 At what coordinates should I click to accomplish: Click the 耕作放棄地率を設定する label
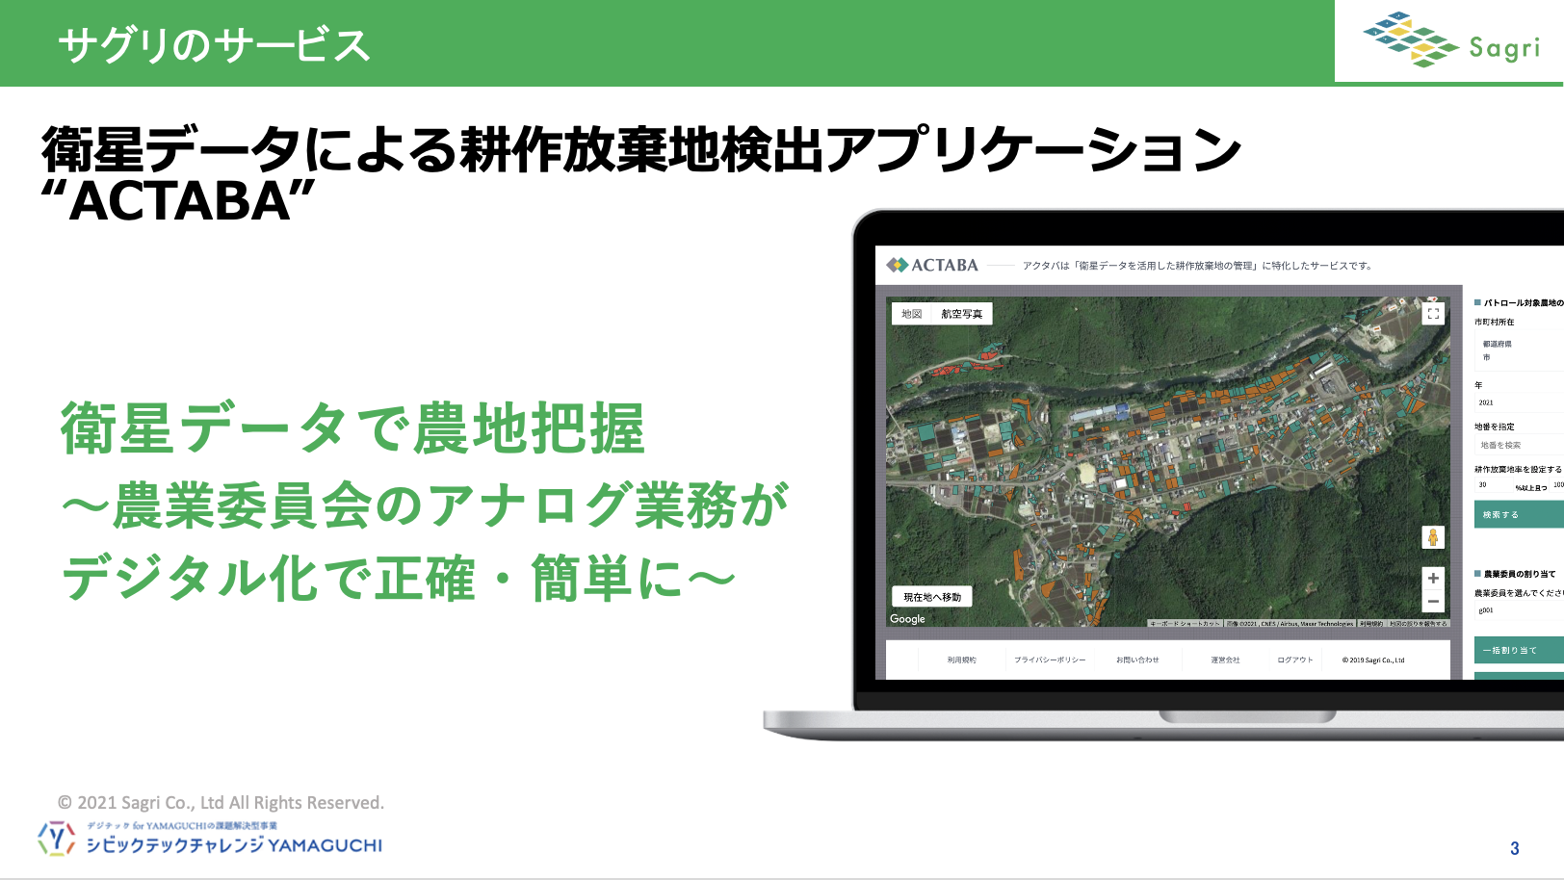[x=1519, y=470]
